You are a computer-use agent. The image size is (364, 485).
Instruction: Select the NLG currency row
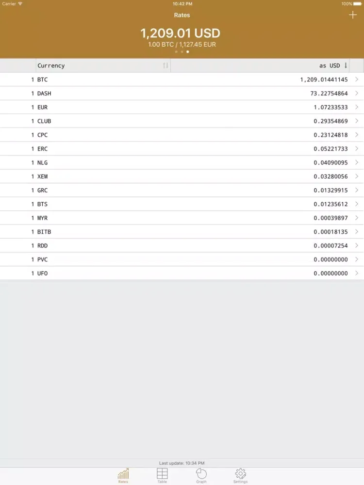182,162
